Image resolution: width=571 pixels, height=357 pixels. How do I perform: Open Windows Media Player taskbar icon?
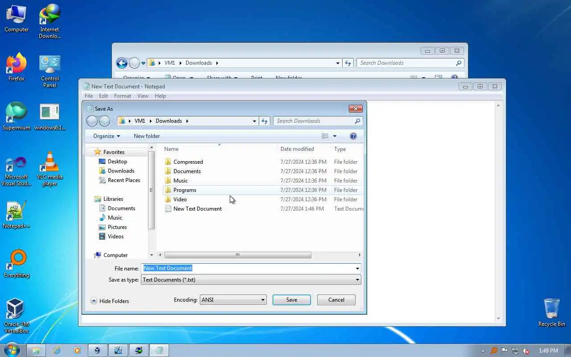click(x=77, y=351)
